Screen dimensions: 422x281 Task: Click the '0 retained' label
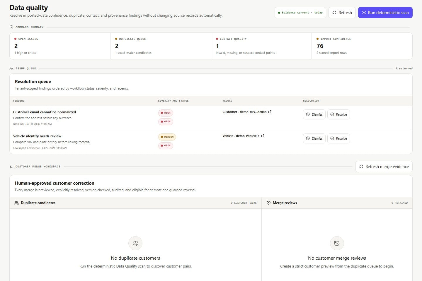(399, 203)
